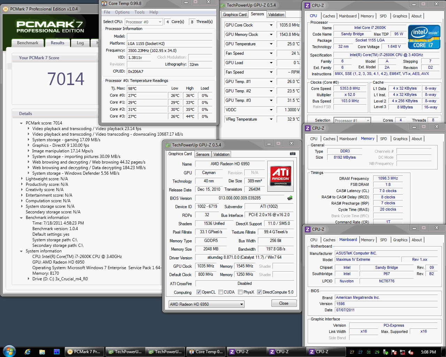Open the PCMark Benchmark tab

click(28, 43)
